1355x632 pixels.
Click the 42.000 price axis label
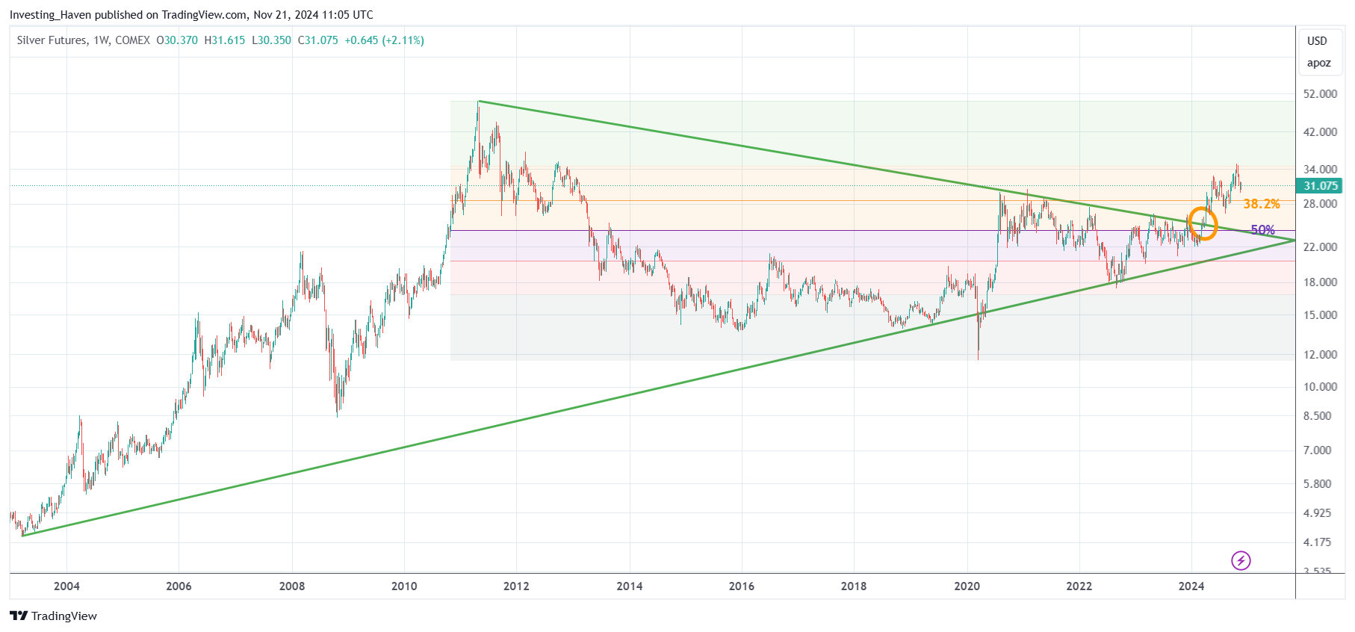(x=1320, y=132)
